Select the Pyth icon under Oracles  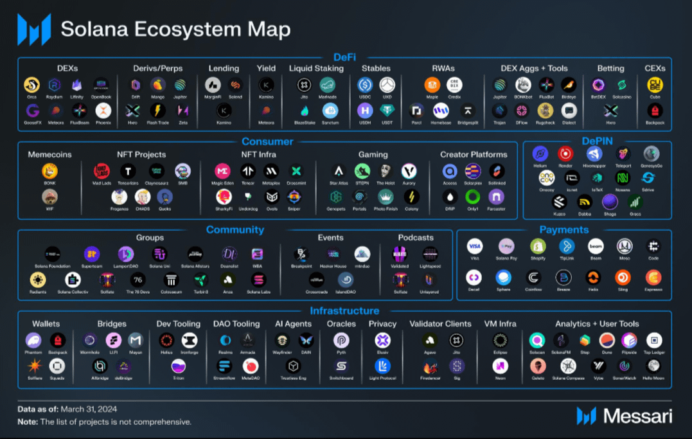(x=341, y=341)
